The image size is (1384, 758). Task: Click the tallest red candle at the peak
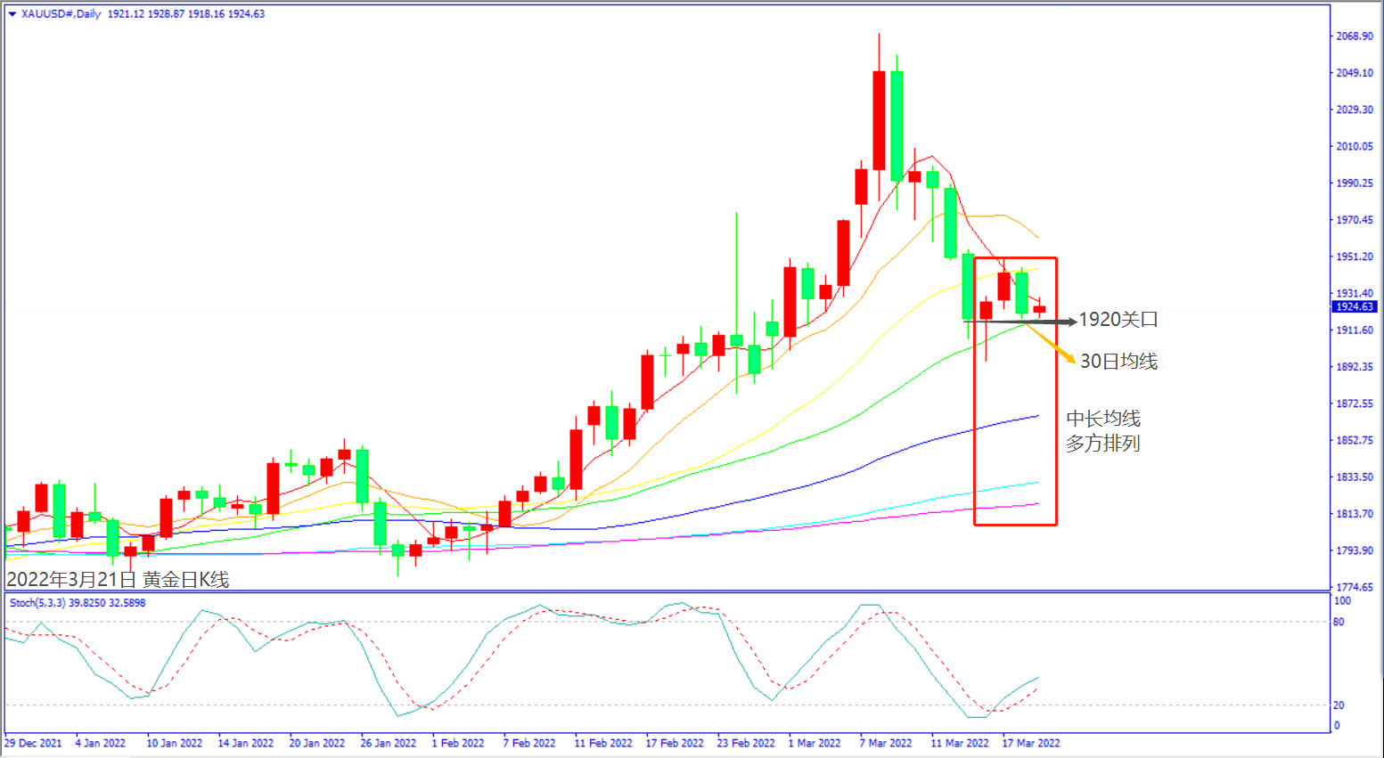point(879,120)
